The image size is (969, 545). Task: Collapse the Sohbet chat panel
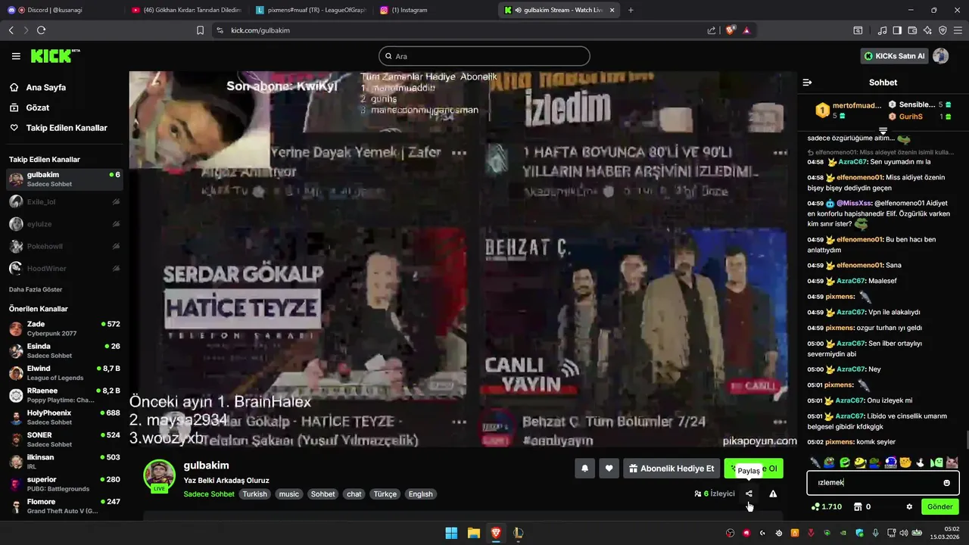coord(807,83)
